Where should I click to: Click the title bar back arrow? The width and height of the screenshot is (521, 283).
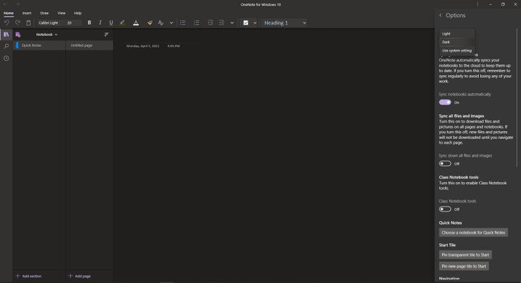click(x=5, y=4)
